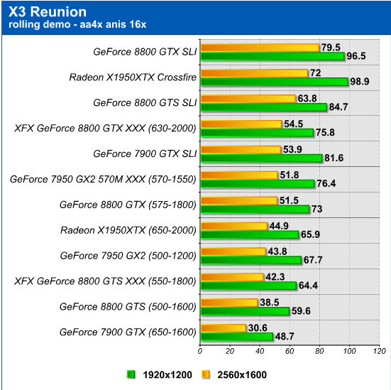
Task: Click the x-axis tick label 40
Action: 260,351
